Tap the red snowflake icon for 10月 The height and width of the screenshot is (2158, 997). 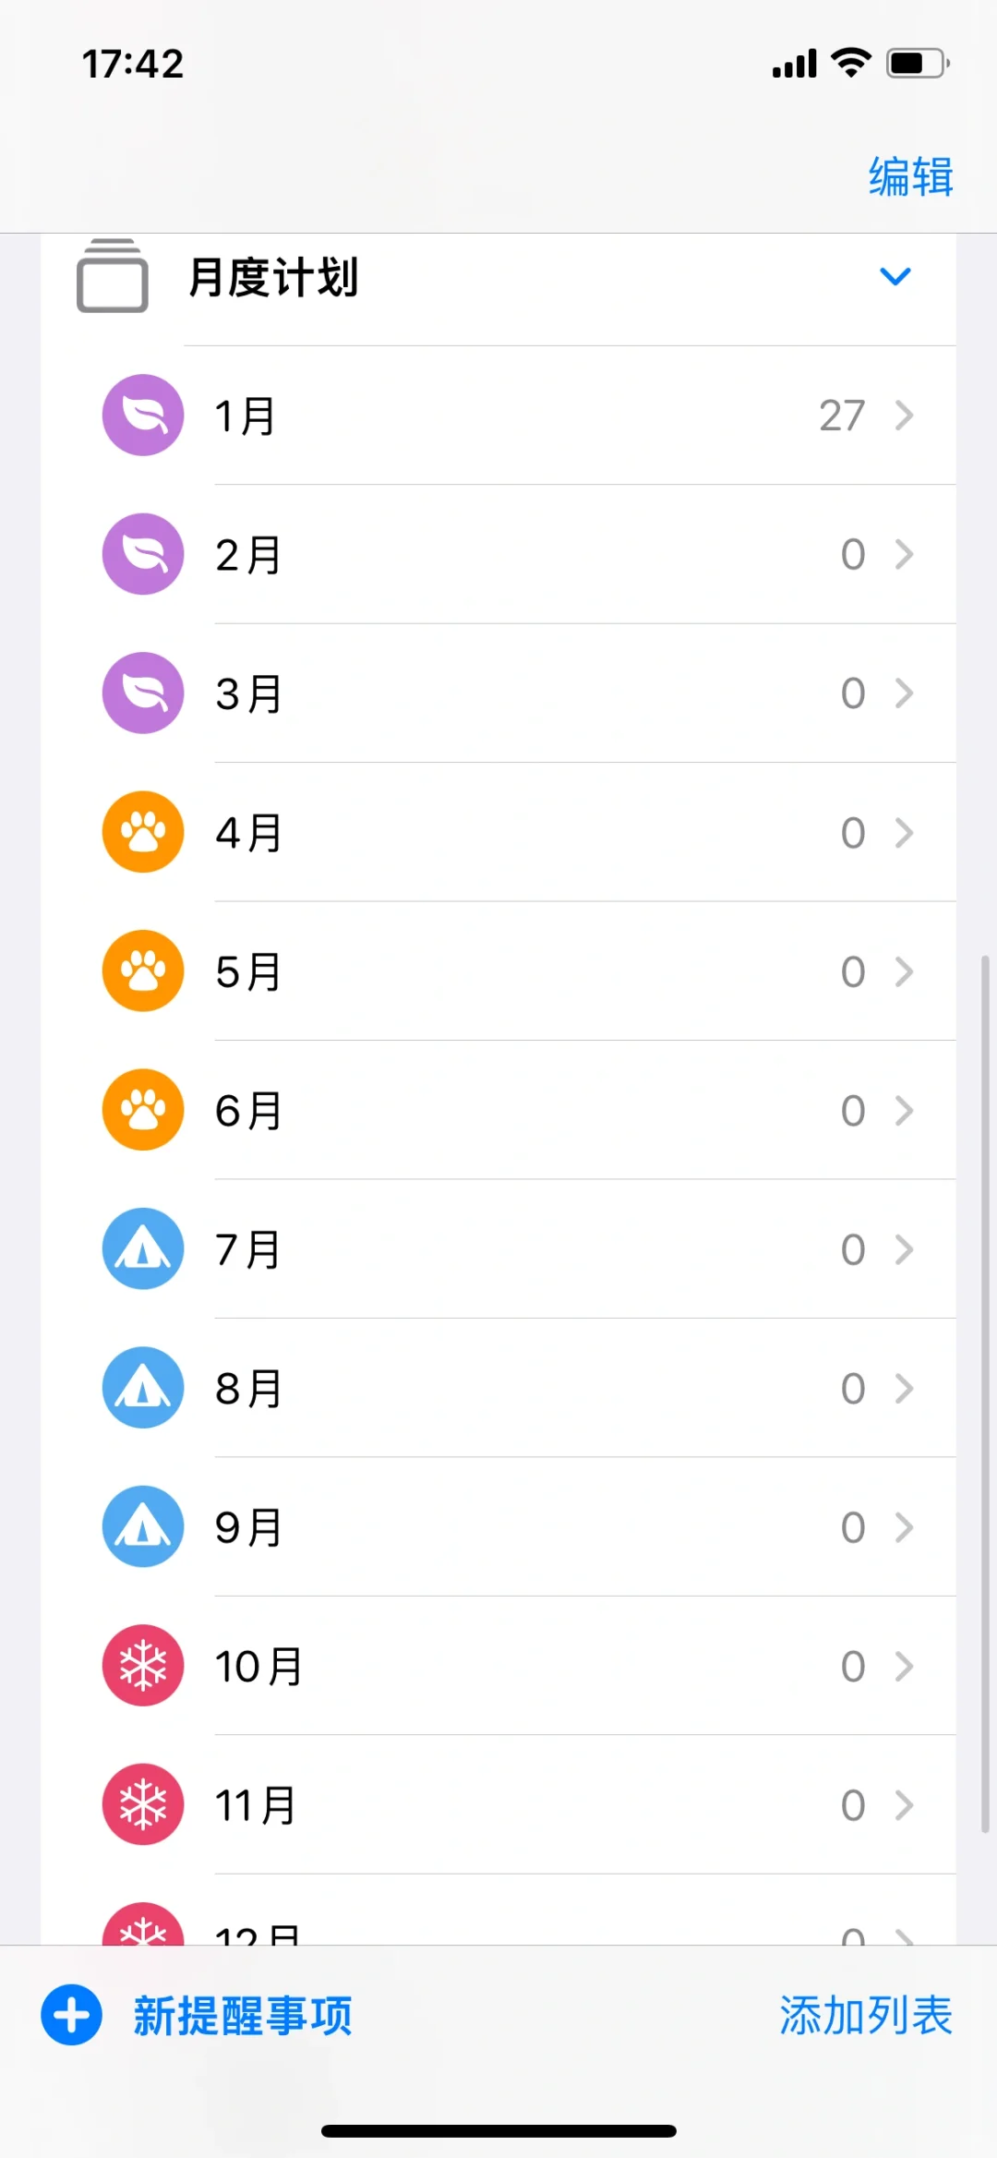pos(143,1665)
